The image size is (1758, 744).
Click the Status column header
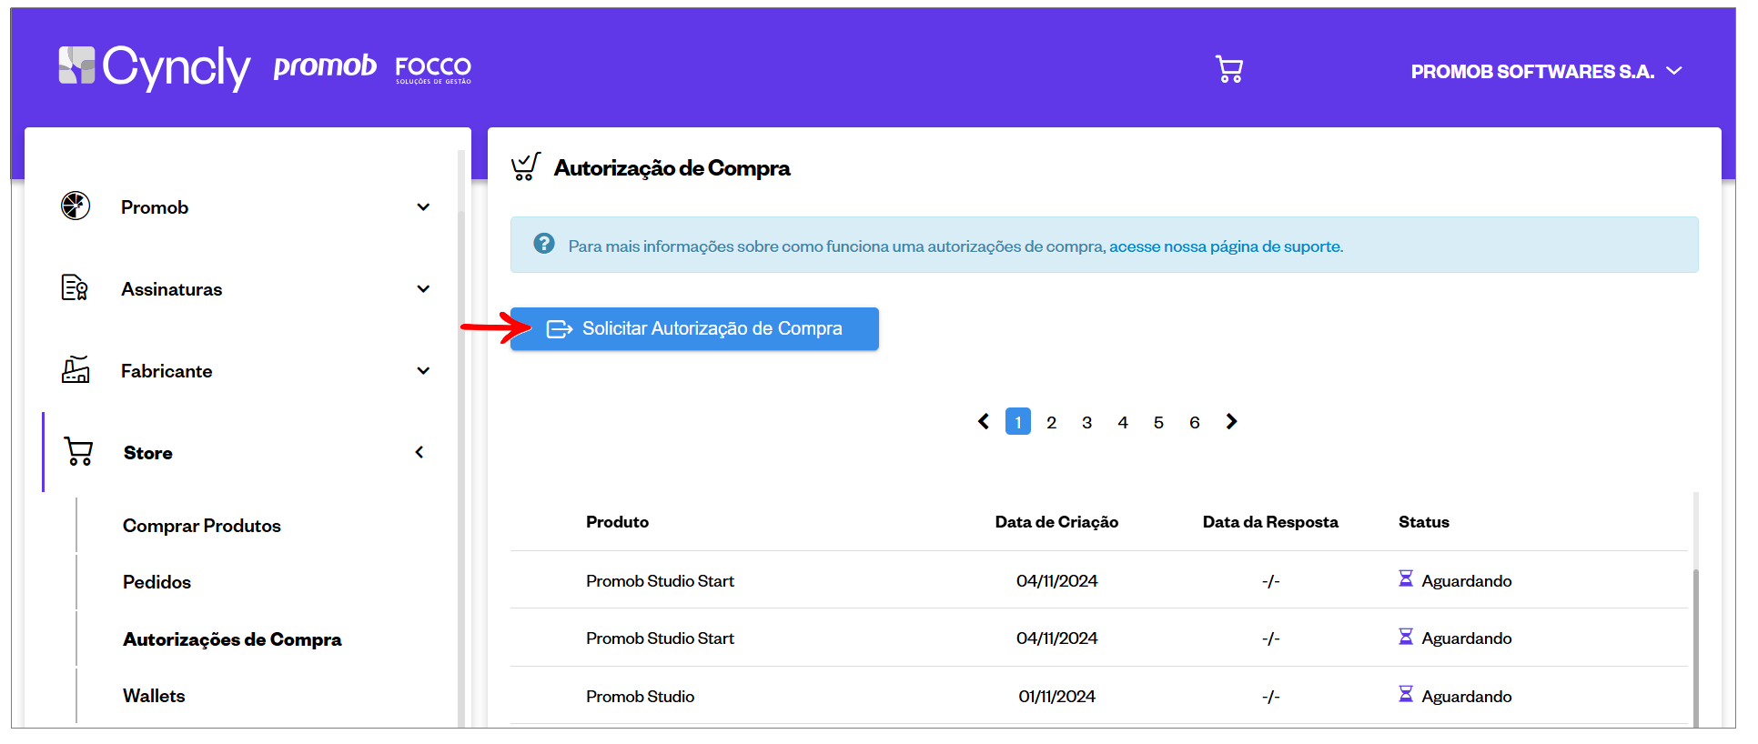coord(1424,522)
